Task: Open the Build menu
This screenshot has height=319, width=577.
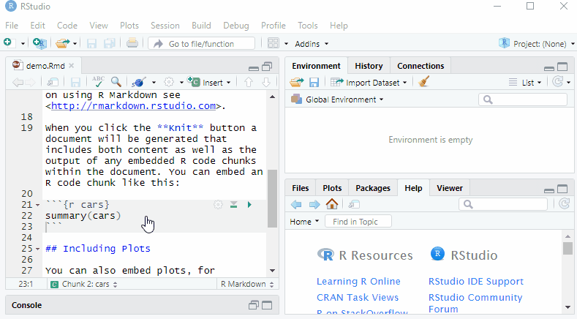Action: point(201,26)
